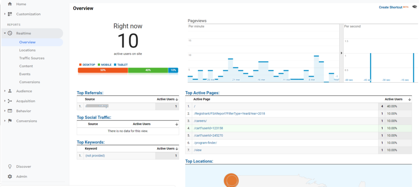Screen dimensions: 419x187
Task: Click the Audience person icon
Action: point(10,91)
